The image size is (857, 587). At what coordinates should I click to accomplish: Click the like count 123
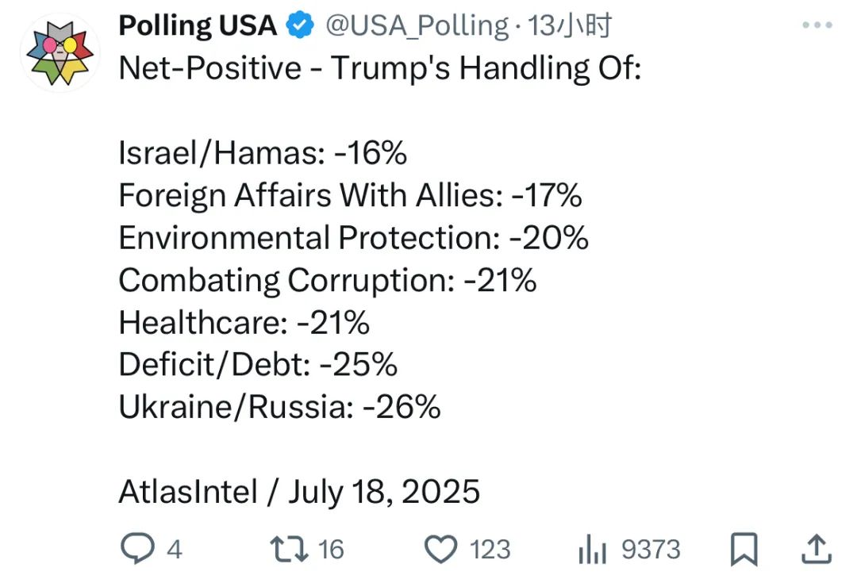coord(490,549)
